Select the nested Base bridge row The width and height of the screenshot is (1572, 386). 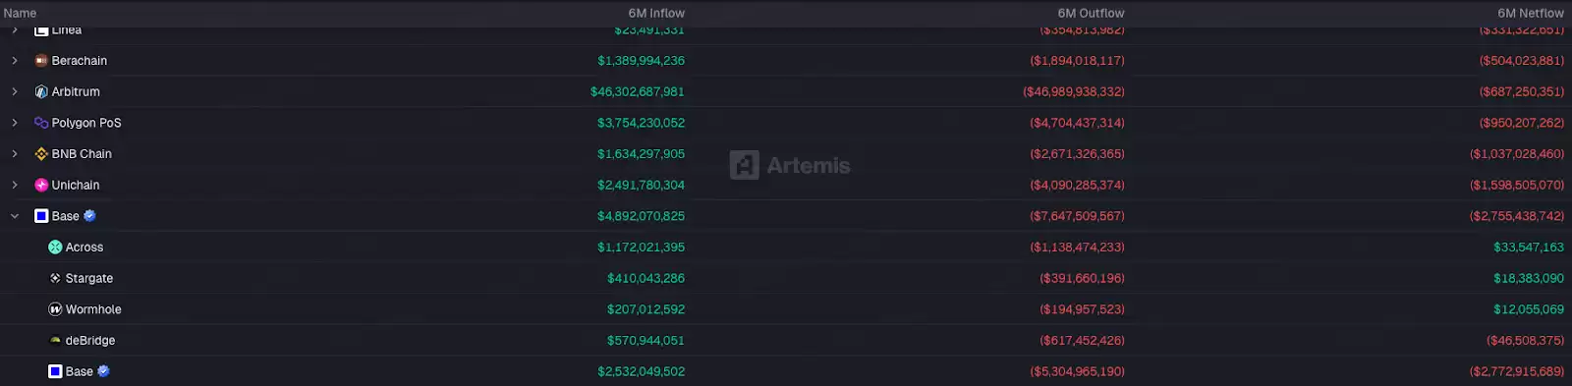click(786, 371)
